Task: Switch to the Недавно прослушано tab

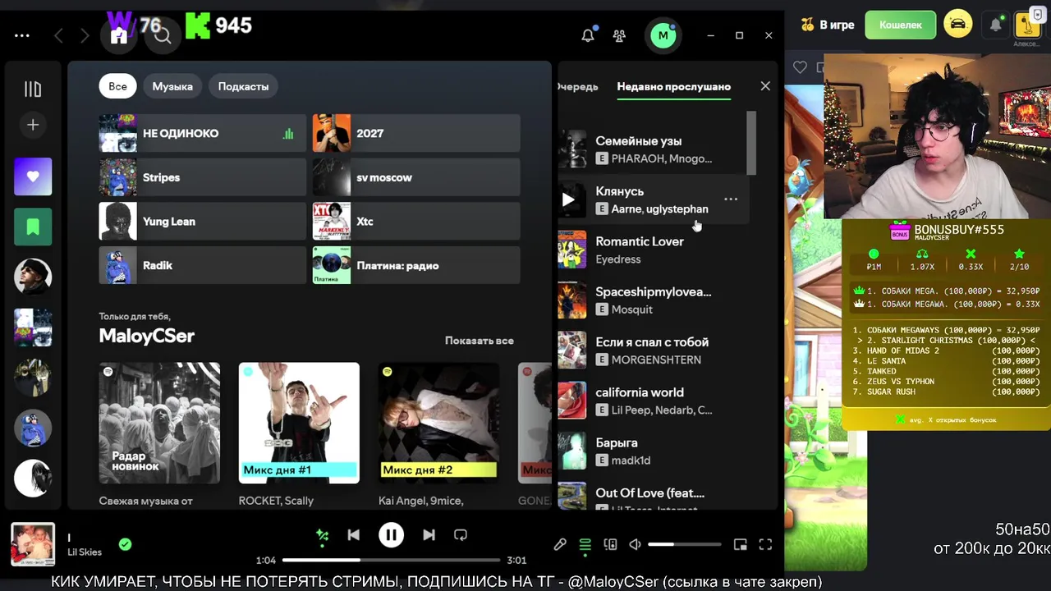Action: click(674, 86)
